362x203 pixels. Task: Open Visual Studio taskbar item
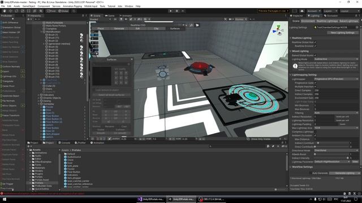(151, 199)
